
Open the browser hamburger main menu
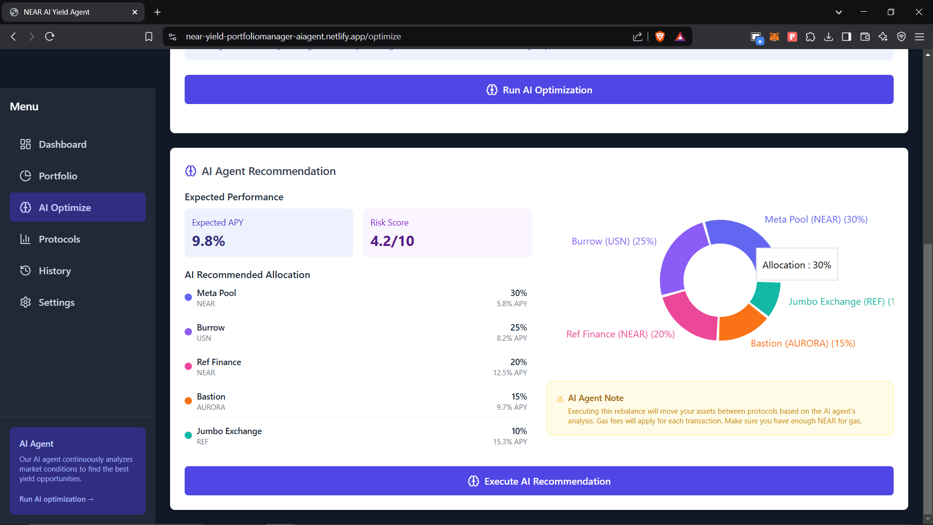pyautogui.click(x=919, y=36)
